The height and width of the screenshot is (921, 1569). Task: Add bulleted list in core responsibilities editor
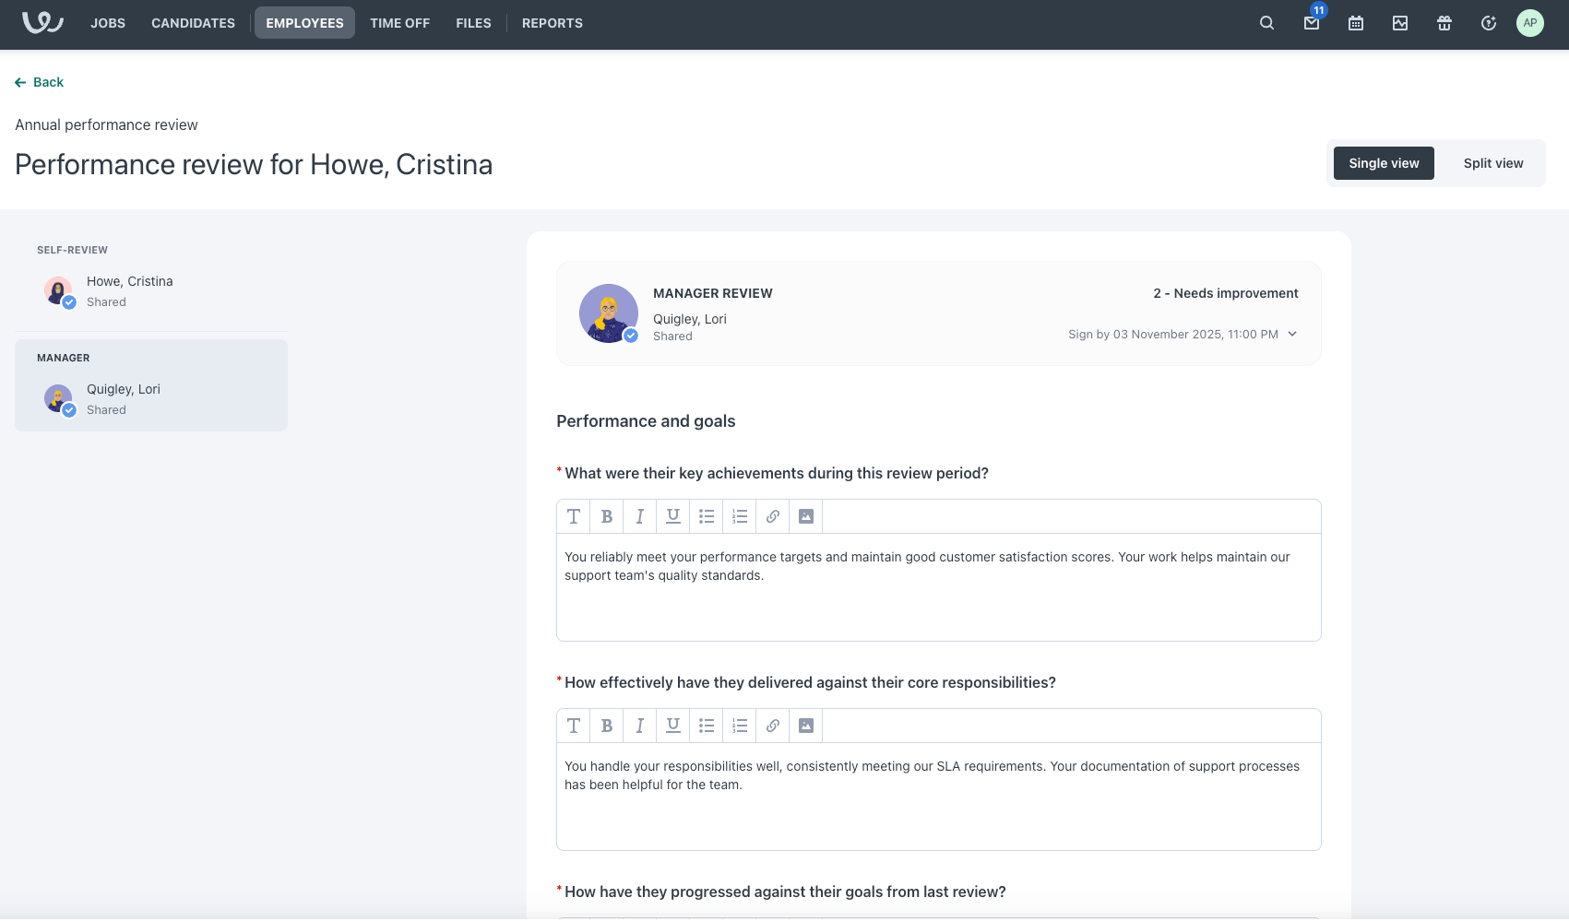(706, 726)
